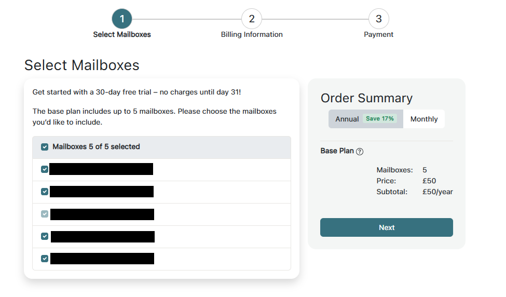
Task: Click the first redacted mailbox name
Action: [x=101, y=169]
